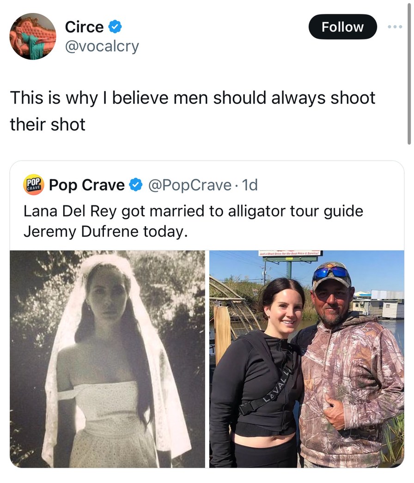Click "their shot" on tweet's second line
Screen dimensions: 414x483
point(48,124)
